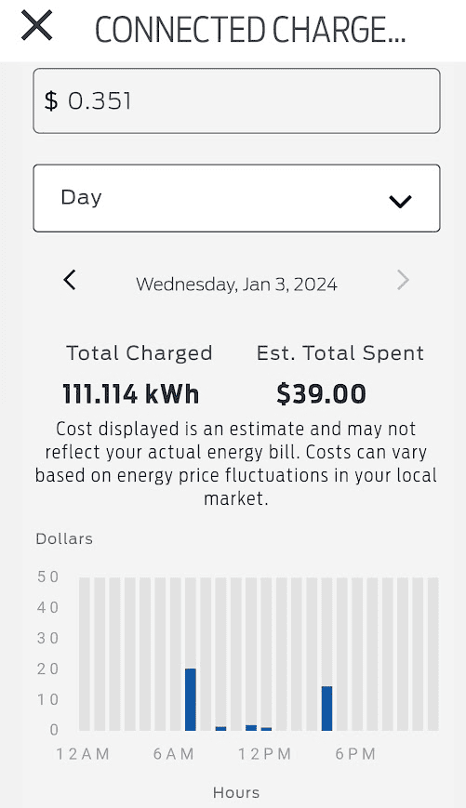This screenshot has width=466, height=808.
Task: Tap the last grey bar at chart end
Action: [x=433, y=654]
